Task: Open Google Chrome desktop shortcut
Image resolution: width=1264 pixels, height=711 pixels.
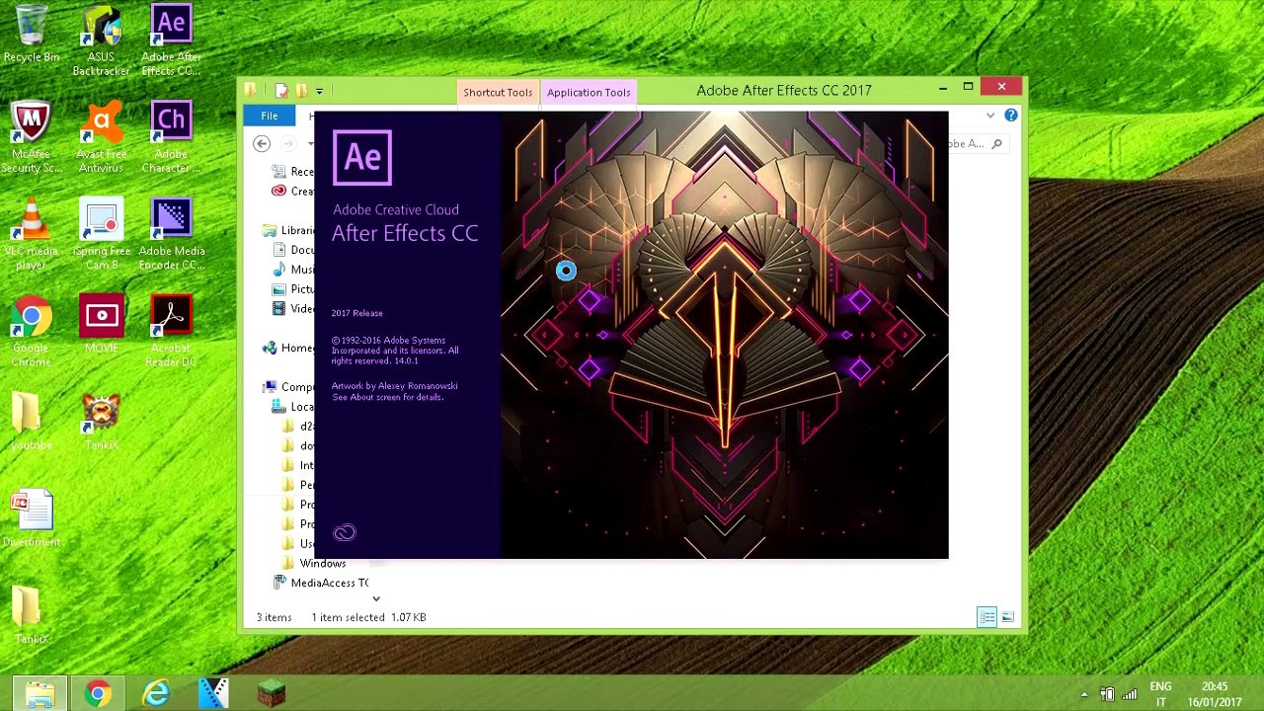Action: click(32, 332)
